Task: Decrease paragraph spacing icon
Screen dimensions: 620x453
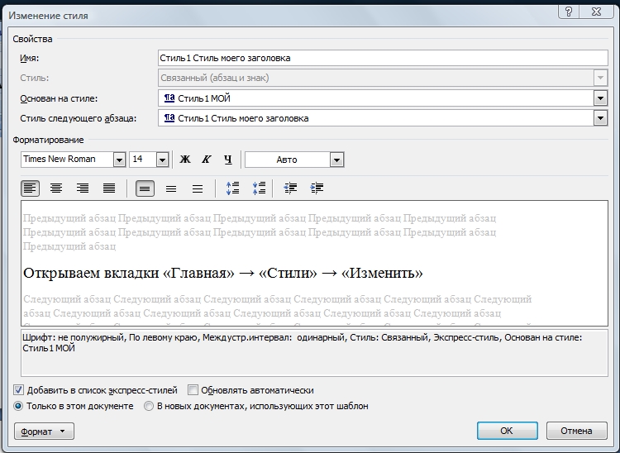Action: (259, 188)
